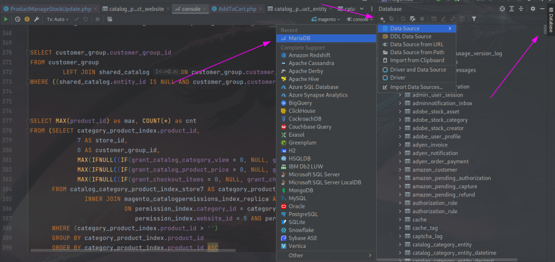Click the locate target crosshair icon
555x262 pixels.
point(502,9)
